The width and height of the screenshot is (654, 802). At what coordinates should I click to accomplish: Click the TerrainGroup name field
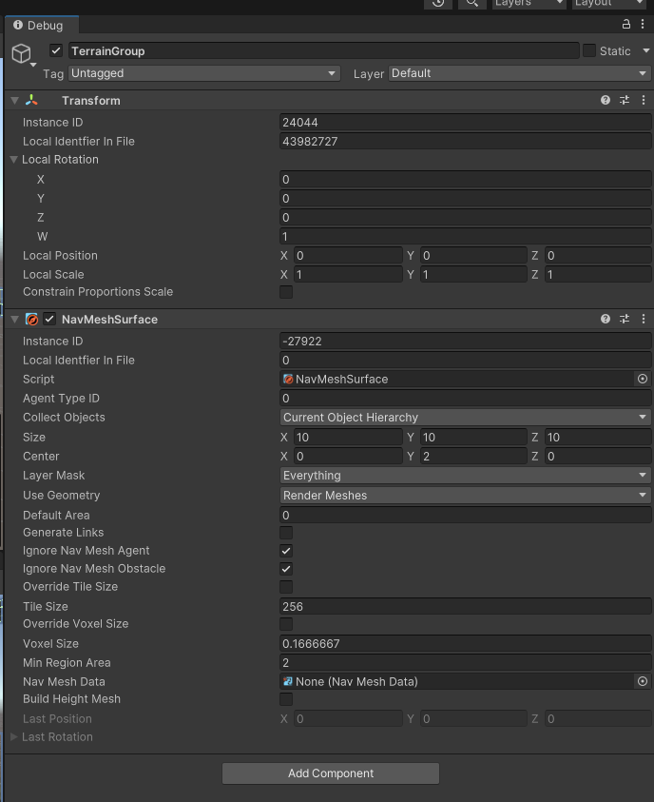323,50
